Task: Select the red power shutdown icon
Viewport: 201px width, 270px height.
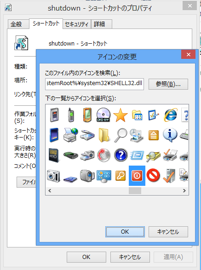Action: (137, 176)
